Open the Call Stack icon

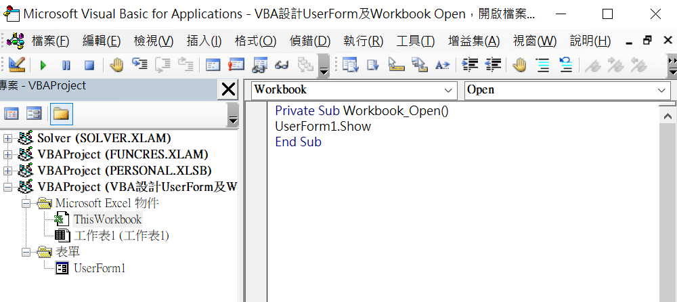(x=306, y=65)
